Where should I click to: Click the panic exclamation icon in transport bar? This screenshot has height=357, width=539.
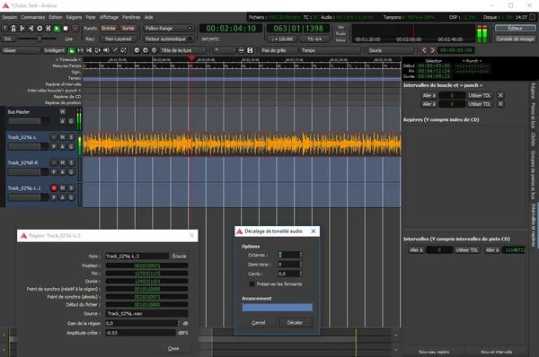pyautogui.click(x=4, y=28)
